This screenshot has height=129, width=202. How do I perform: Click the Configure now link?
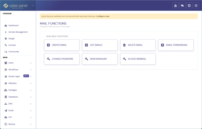[x=103, y=16]
